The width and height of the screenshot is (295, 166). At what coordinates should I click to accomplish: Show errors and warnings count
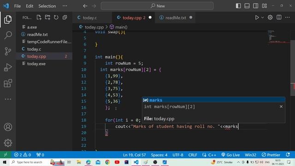point(23,155)
